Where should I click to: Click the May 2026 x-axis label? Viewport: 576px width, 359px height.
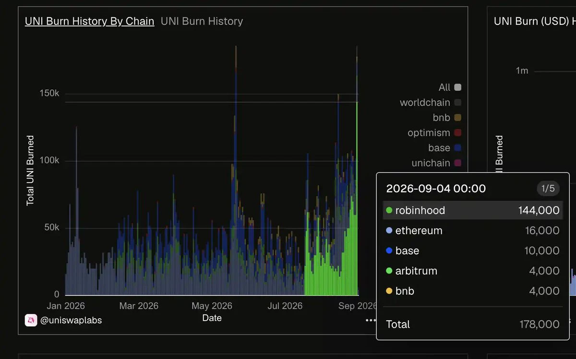click(x=212, y=306)
